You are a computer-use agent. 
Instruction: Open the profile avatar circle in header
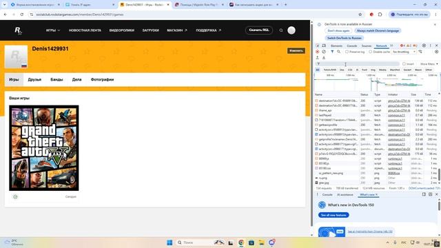click(291, 30)
